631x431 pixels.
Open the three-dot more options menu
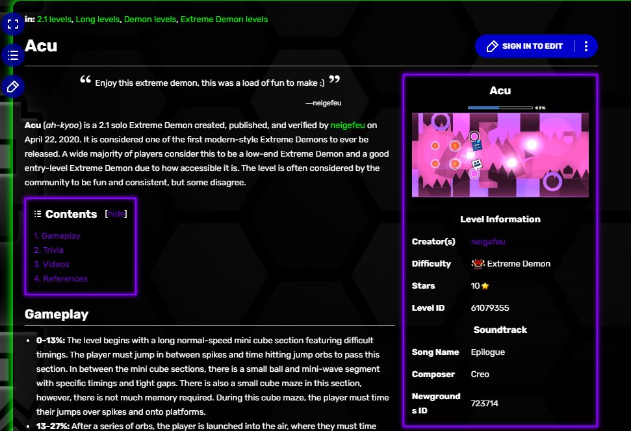pyautogui.click(x=586, y=46)
